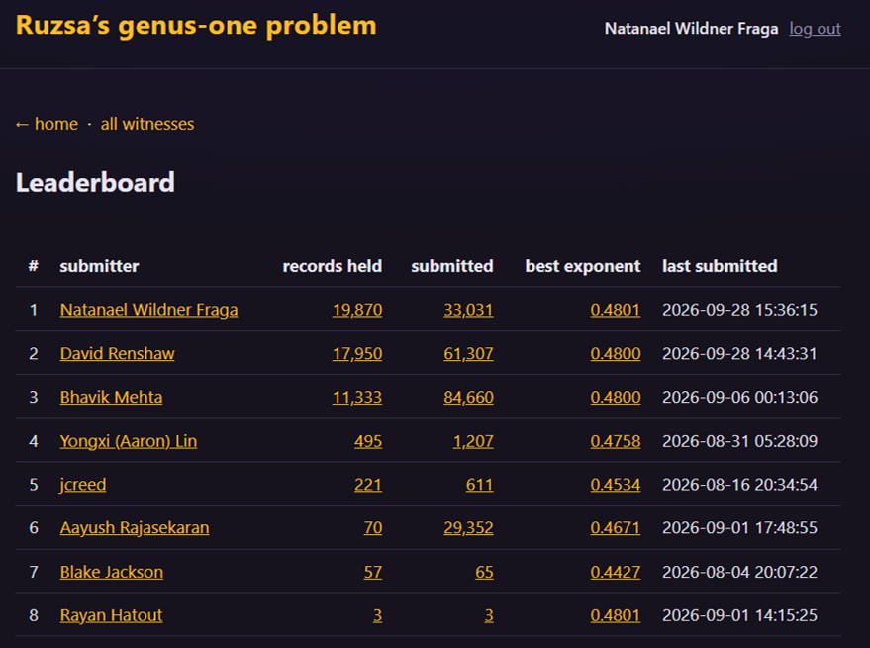Viewport: 870px width, 648px height.
Task: Click timestamp 2026-09-01 17:48:55
Action: (739, 527)
